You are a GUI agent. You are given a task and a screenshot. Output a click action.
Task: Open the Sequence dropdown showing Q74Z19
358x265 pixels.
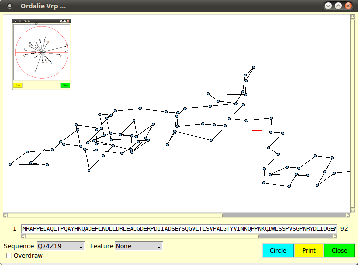60,246
